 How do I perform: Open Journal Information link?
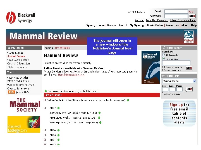point(19,63)
